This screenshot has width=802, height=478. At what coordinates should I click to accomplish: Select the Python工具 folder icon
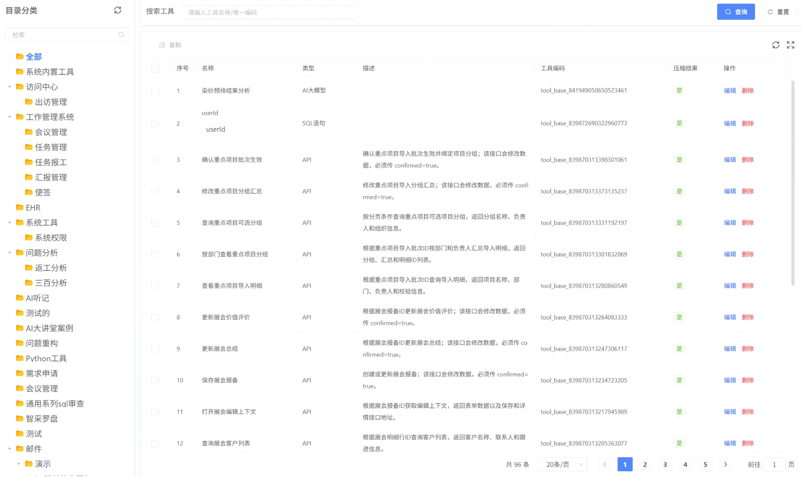(20, 358)
